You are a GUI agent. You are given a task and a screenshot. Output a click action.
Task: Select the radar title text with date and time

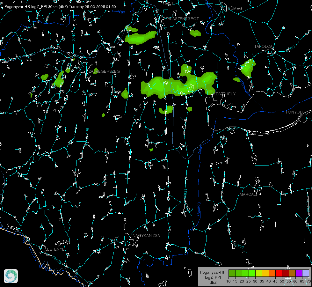60,7
